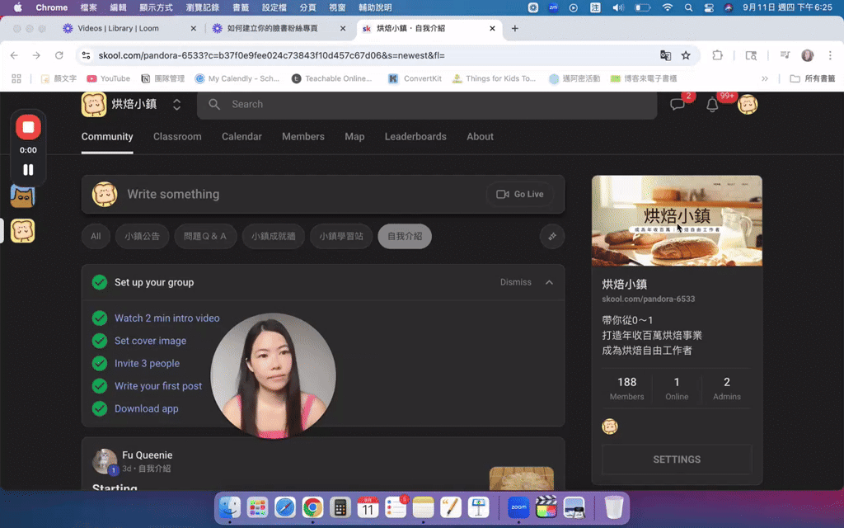Click the pin filter icon beside category chips
The width and height of the screenshot is (844, 528).
551,236
